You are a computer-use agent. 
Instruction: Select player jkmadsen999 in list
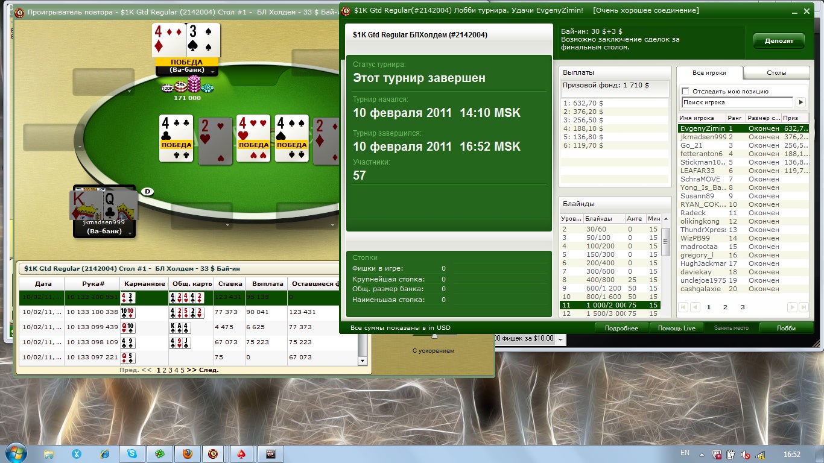[743, 137]
